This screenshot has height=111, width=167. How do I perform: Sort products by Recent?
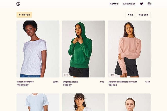(143, 15)
